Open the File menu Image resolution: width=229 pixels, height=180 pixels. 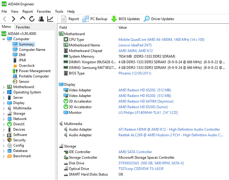pos(4,12)
